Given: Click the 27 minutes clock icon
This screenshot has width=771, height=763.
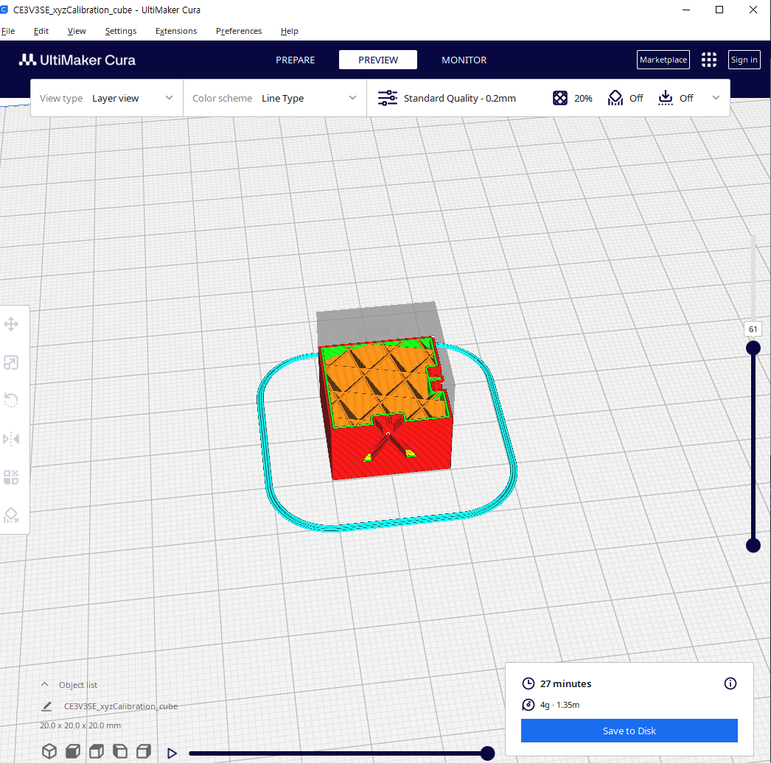Looking at the screenshot, I should point(528,683).
